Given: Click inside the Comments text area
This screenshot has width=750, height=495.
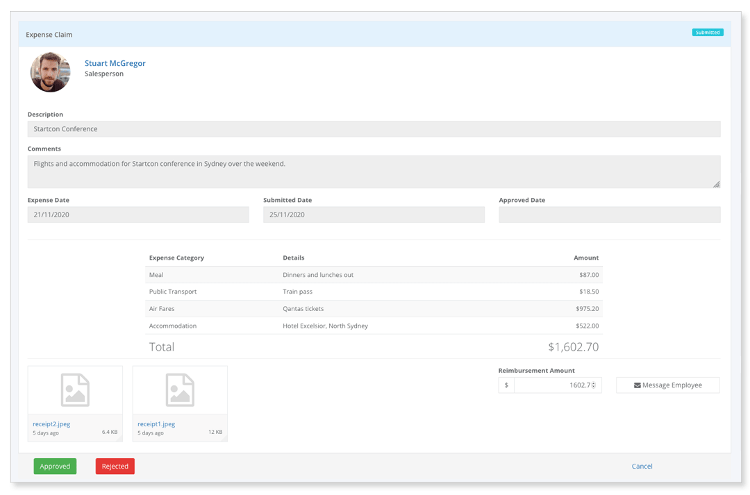Looking at the screenshot, I should [x=375, y=170].
